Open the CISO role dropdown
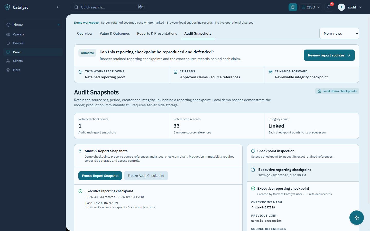The image size is (370, 231). pos(311,7)
